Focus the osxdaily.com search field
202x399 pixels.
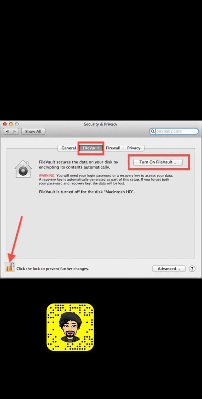174,132
